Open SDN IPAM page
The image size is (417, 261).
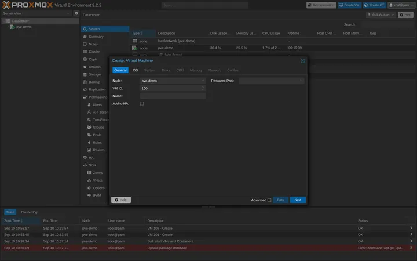coord(97,195)
